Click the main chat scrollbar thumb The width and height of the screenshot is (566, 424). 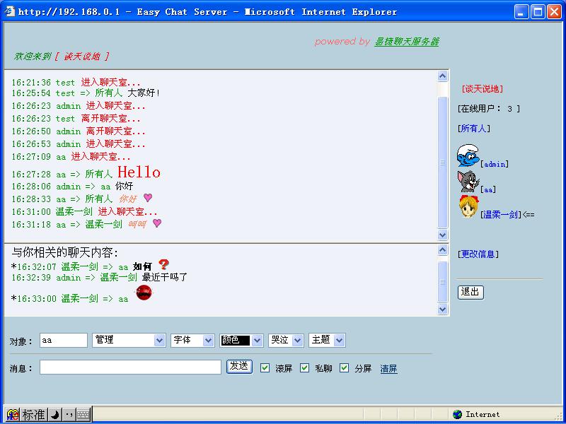point(443,162)
